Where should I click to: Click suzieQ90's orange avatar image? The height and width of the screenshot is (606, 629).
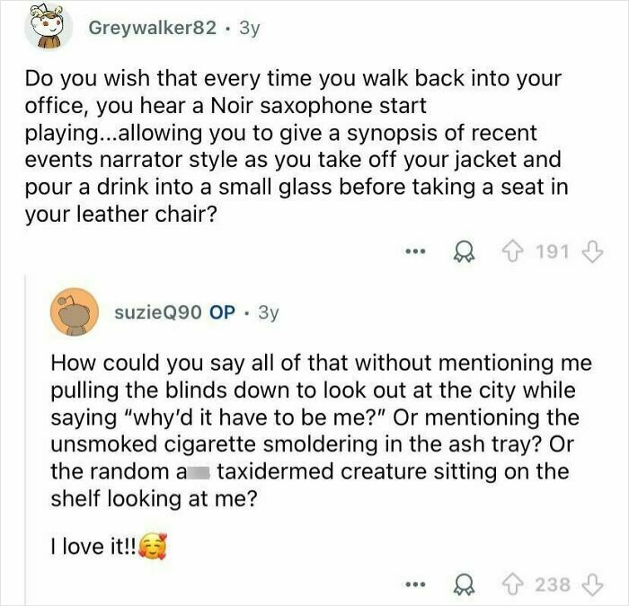click(71, 311)
